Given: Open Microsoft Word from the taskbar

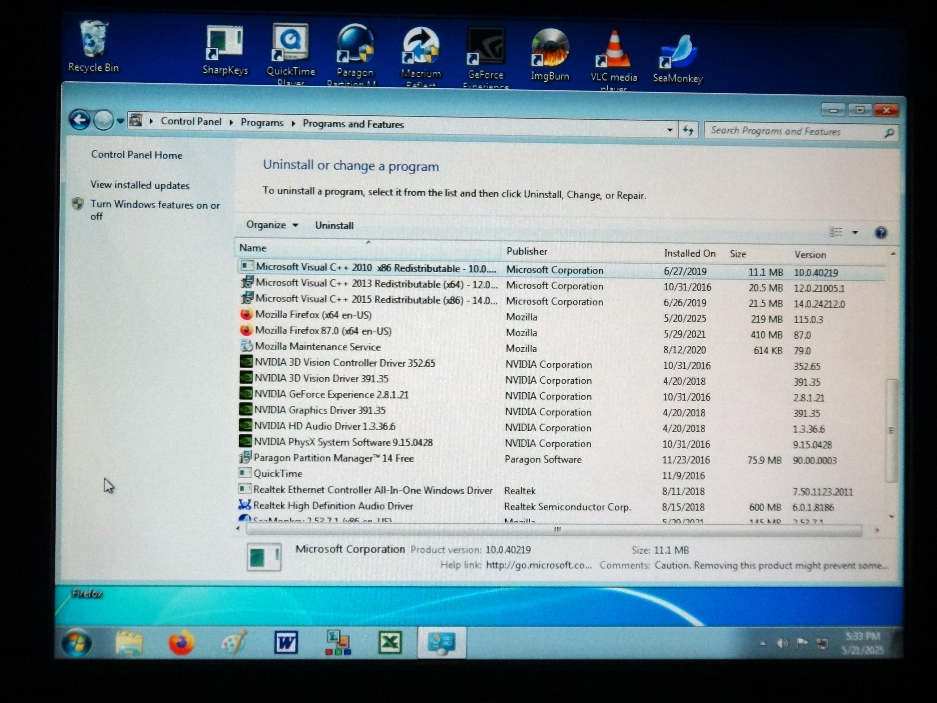Looking at the screenshot, I should 286,642.
